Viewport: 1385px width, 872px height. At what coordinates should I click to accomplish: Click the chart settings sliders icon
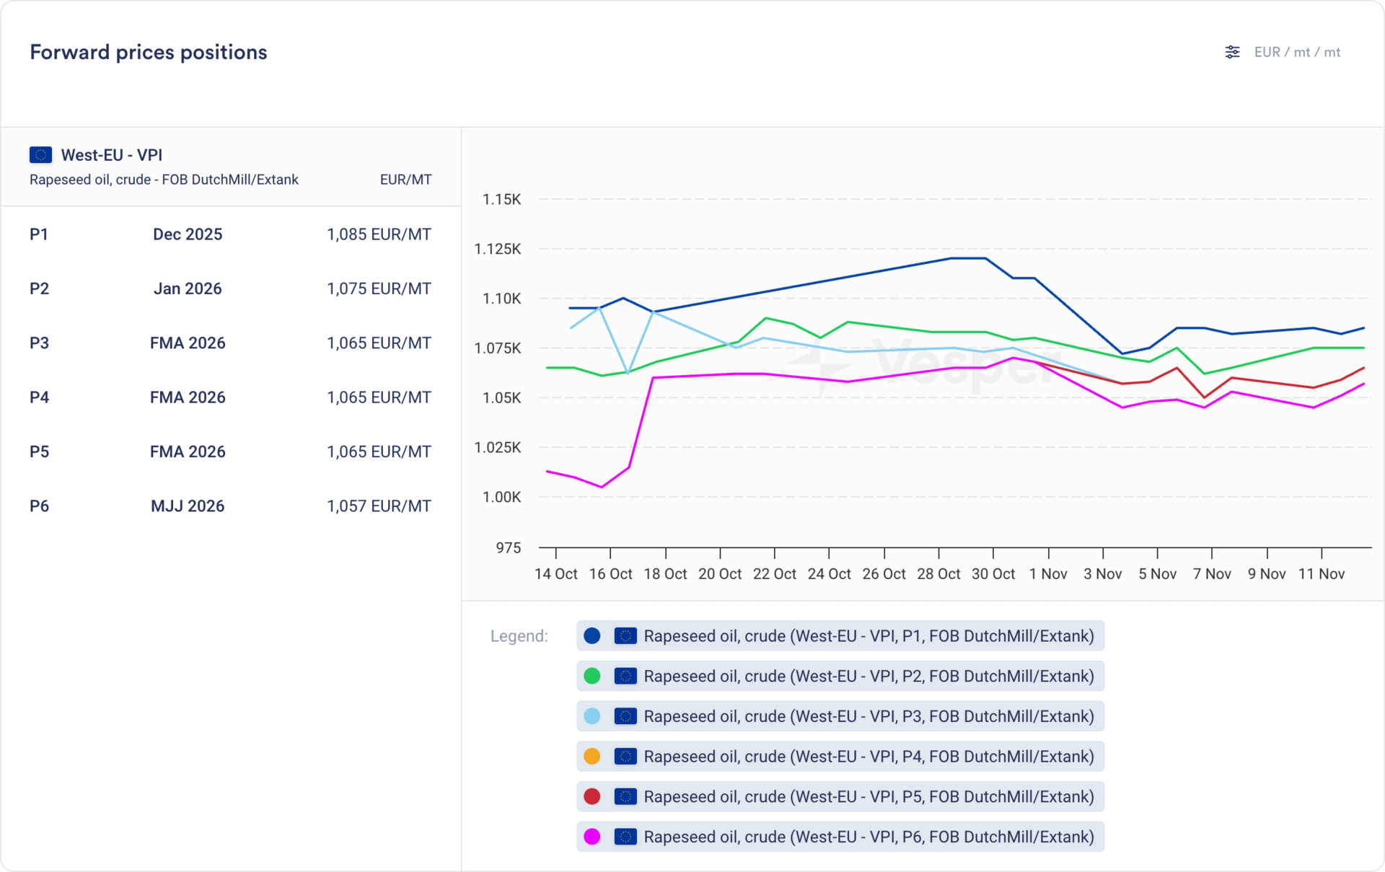click(1232, 52)
